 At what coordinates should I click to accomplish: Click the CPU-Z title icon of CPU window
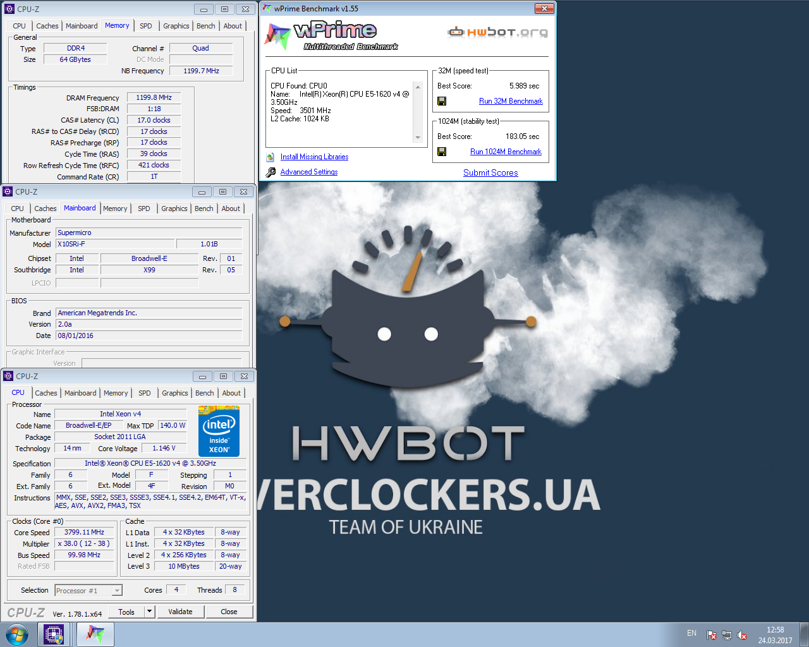[x=8, y=376]
